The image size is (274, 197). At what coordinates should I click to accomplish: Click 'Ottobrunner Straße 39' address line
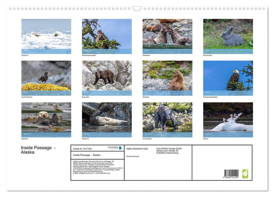(x=167, y=151)
